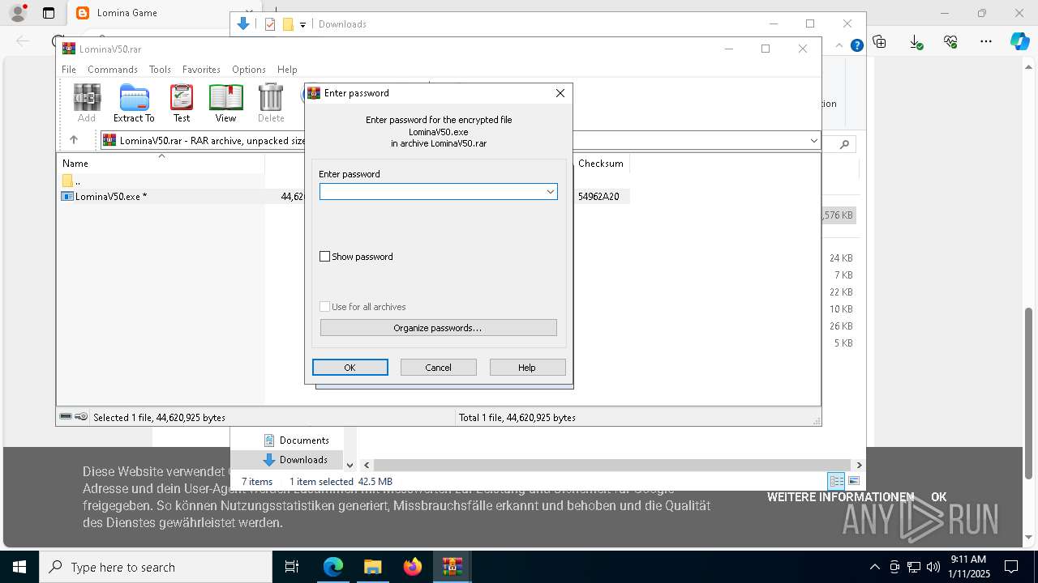This screenshot has height=583, width=1038.
Task: Click OK on the cookie banner
Action: click(x=938, y=497)
